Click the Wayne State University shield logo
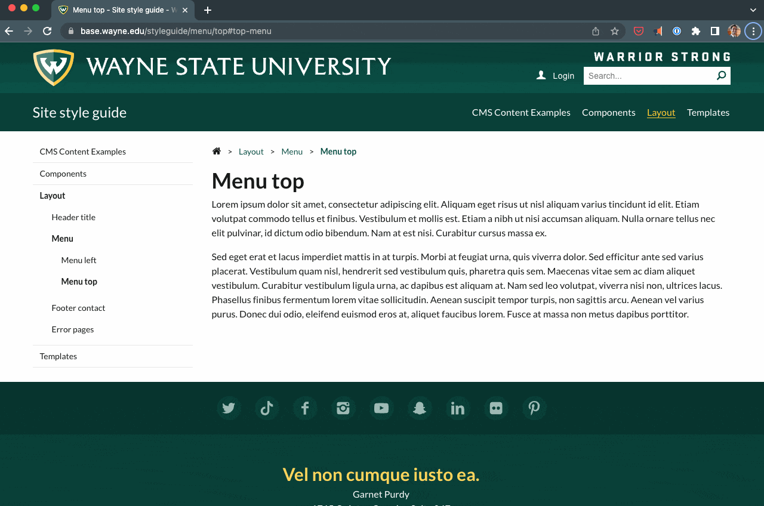 [53, 67]
